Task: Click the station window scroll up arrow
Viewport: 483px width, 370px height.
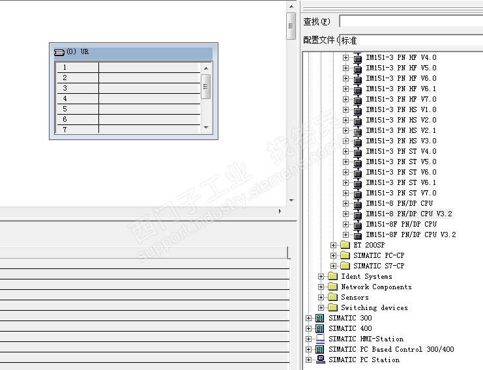Action: [291, 7]
